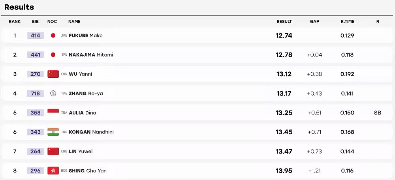This screenshot has width=395, height=180.
Task: Click the R.TIME column header
Action: [x=347, y=22]
